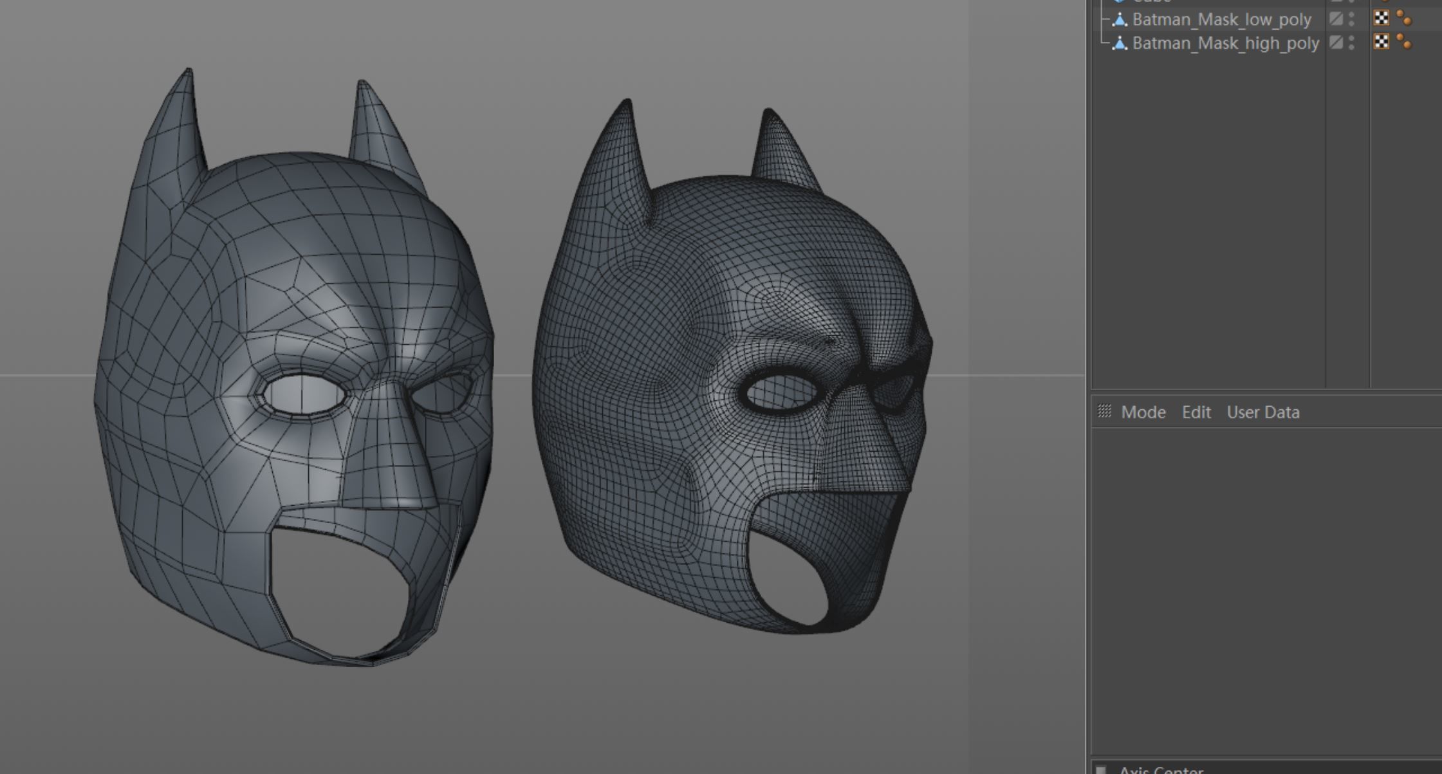Open the User Data menu

1262,412
